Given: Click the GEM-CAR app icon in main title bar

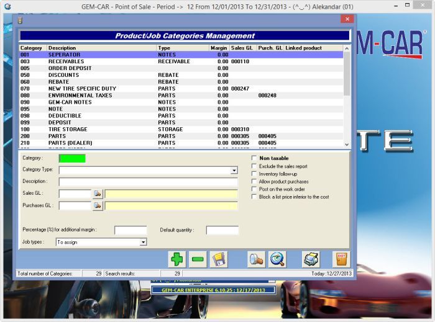Looking at the screenshot, I should pos(7,6).
